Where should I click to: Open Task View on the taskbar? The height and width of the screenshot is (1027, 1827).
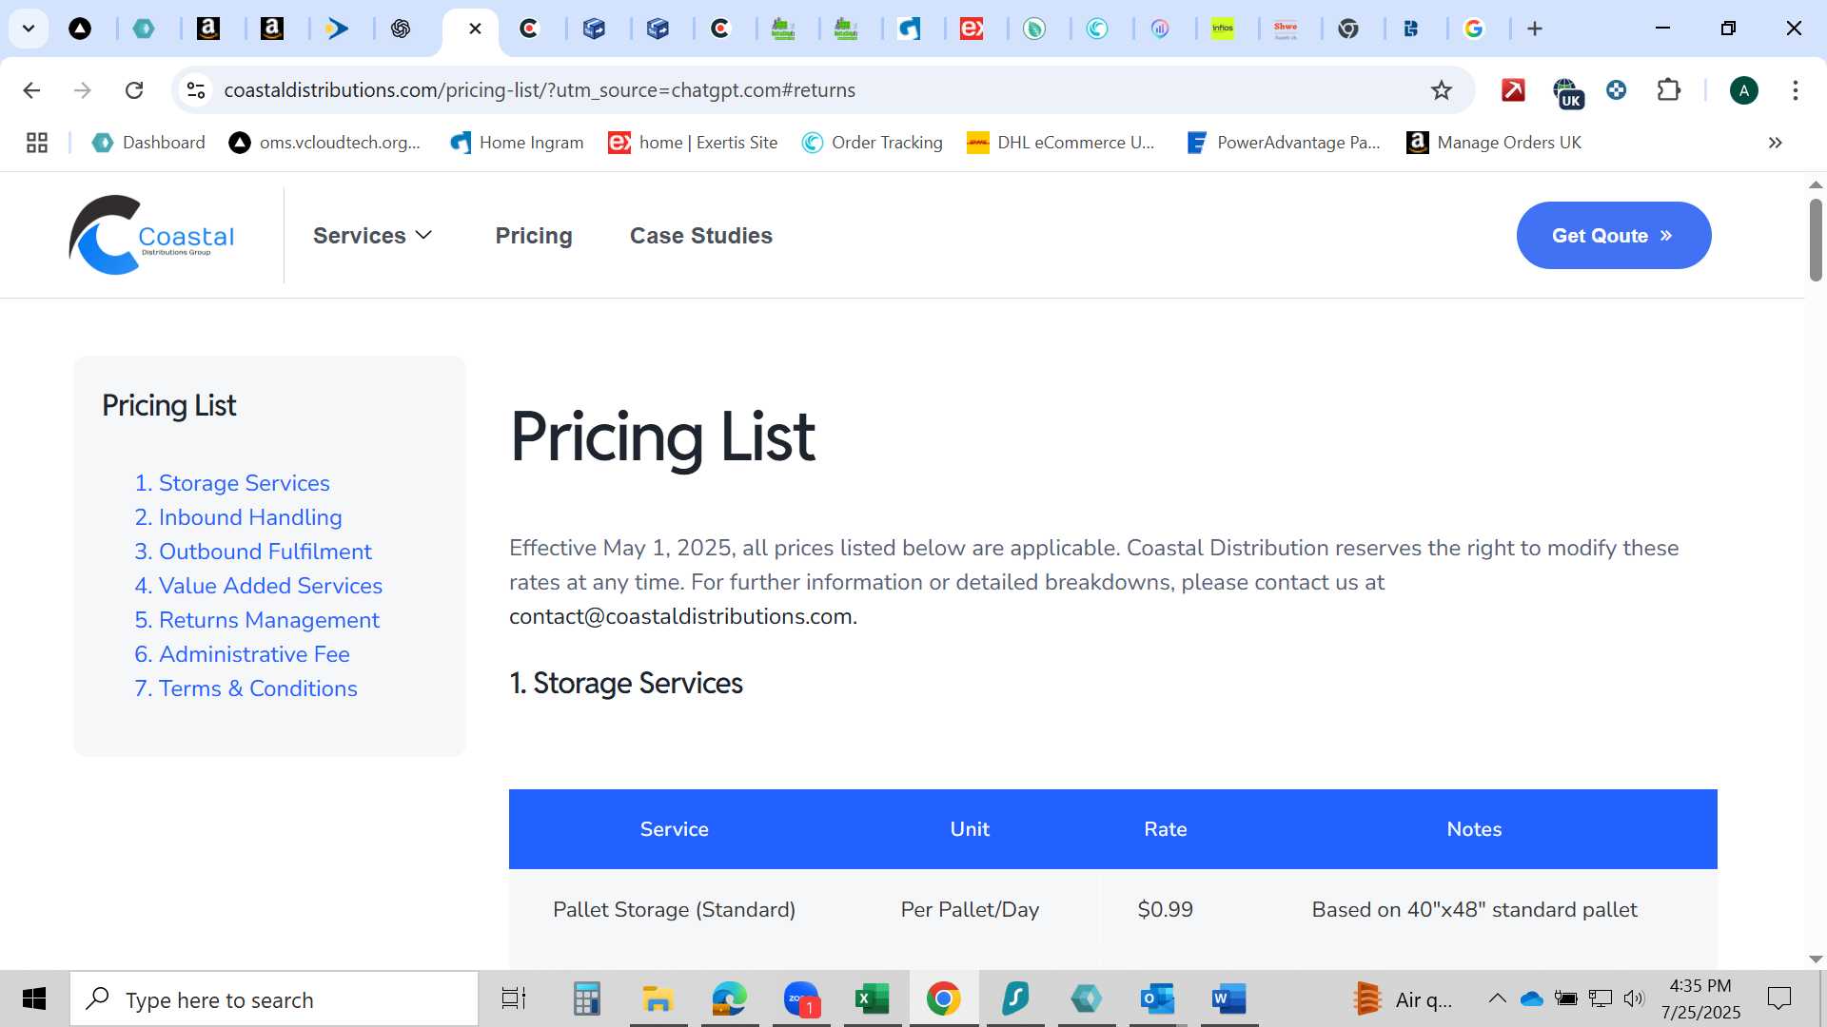514,999
